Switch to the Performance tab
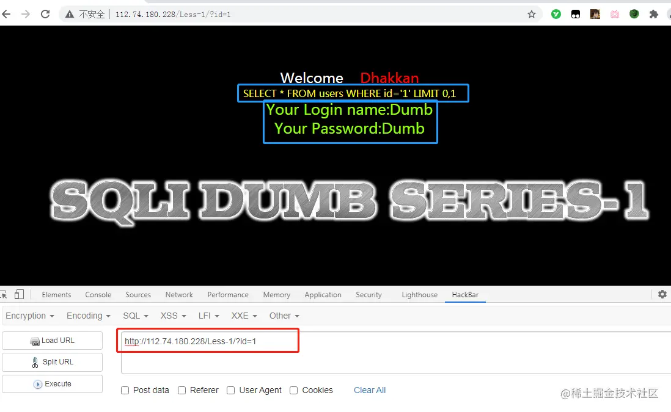 (228, 294)
